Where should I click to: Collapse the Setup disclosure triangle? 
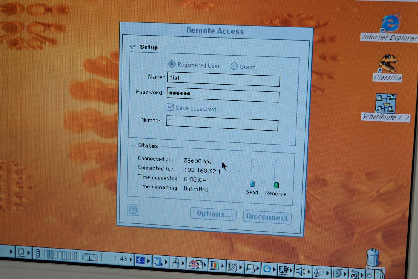132,47
